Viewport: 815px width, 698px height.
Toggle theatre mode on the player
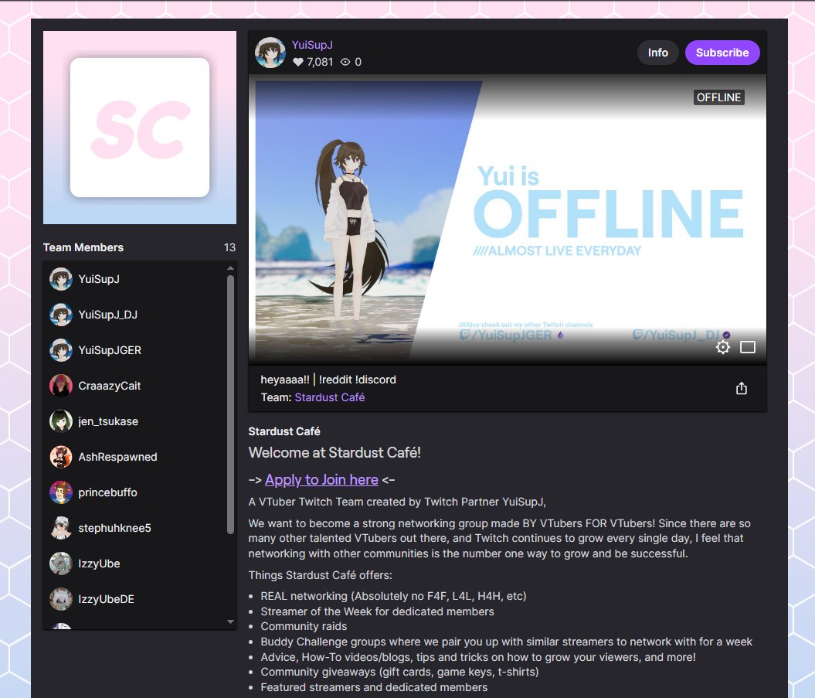(x=748, y=347)
